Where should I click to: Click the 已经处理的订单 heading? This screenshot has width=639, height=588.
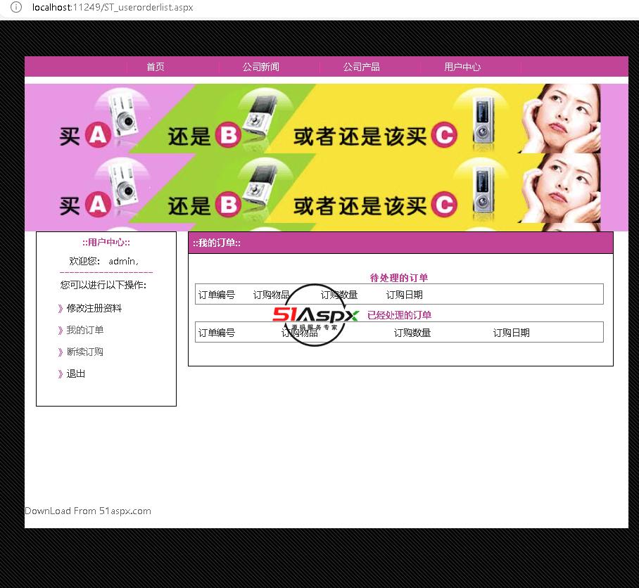[400, 315]
